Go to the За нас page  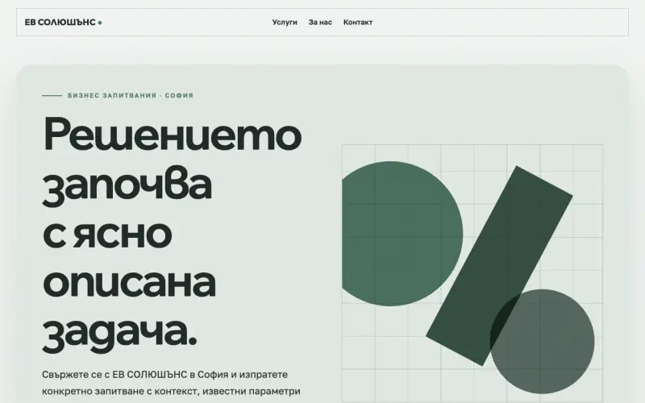[x=320, y=23]
